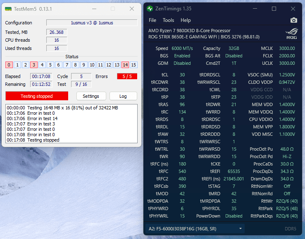305x239 pixels.
Task: Open the Help menu in ZenTimings
Action: [186, 20]
